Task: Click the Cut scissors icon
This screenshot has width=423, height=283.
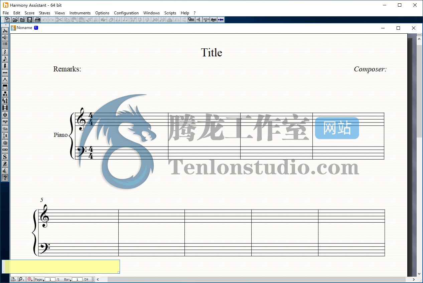Action: coord(59,20)
